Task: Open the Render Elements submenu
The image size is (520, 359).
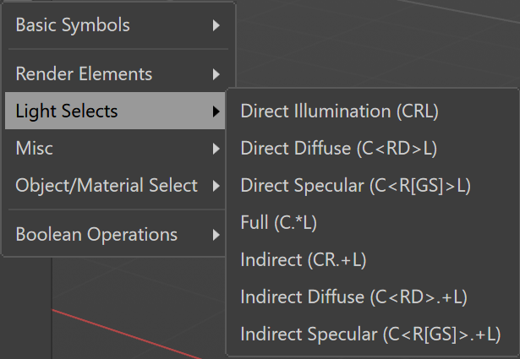Action: (115, 73)
